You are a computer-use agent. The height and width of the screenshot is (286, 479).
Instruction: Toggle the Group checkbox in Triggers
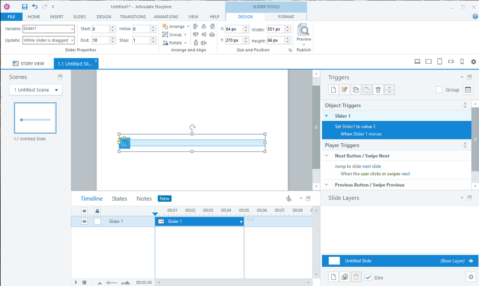[x=439, y=90]
